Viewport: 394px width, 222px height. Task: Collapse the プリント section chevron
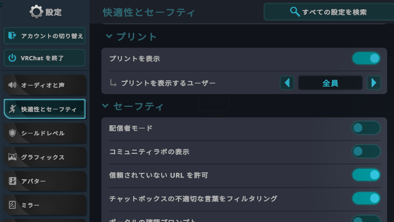click(x=109, y=36)
